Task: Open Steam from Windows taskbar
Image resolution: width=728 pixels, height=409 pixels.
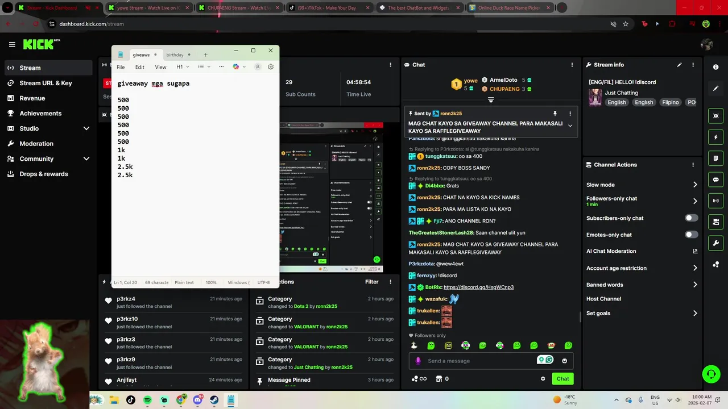Action: tap(214, 400)
